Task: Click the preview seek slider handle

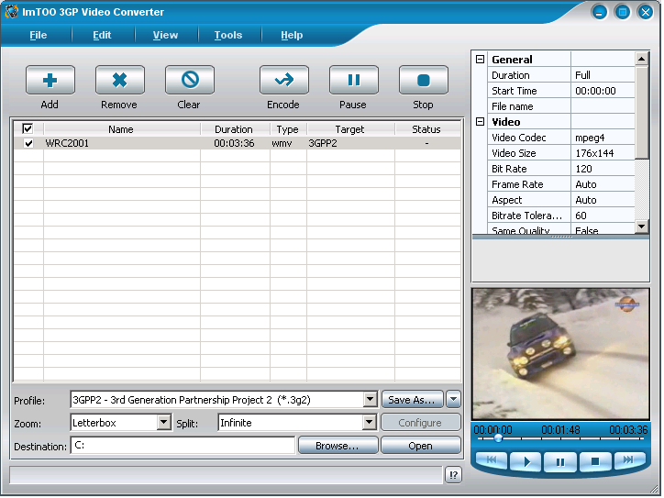Action: (x=498, y=438)
